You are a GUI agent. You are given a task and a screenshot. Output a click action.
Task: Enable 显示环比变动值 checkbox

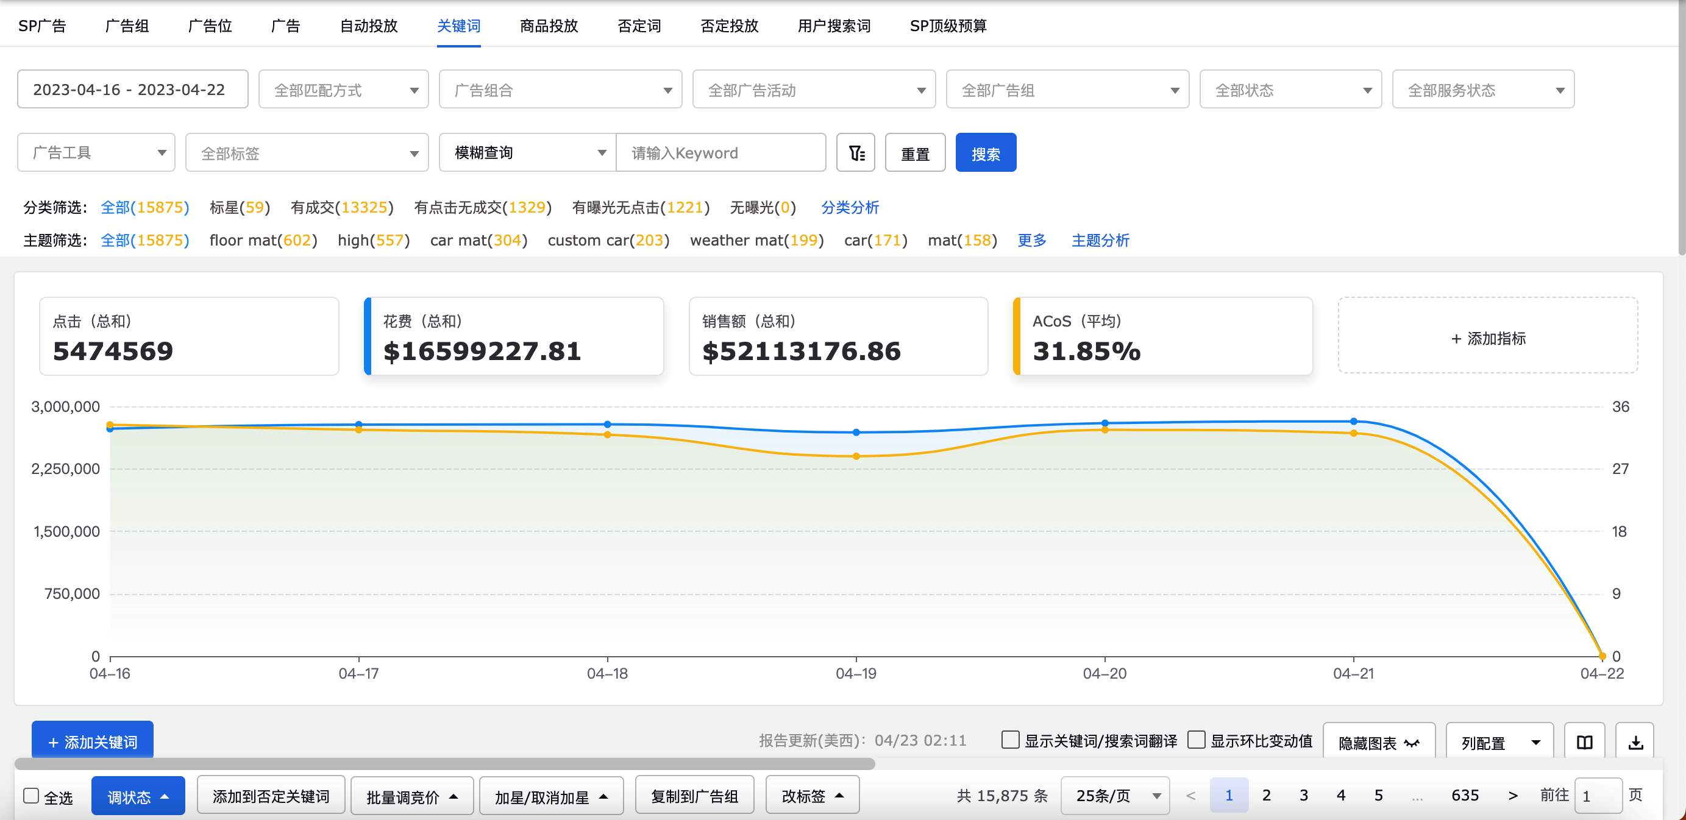tap(1197, 740)
